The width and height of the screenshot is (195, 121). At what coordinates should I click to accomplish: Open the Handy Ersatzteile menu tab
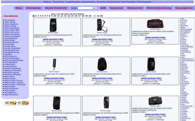pos(56,8)
